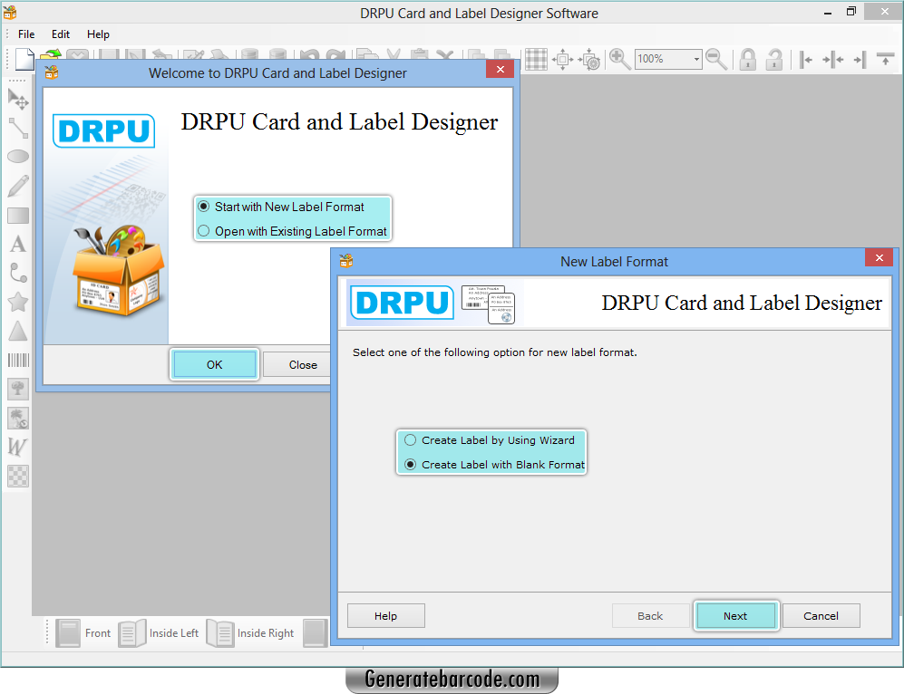Click OK in the Welcome dialog
Image resolution: width=904 pixels, height=694 pixels.
(215, 364)
